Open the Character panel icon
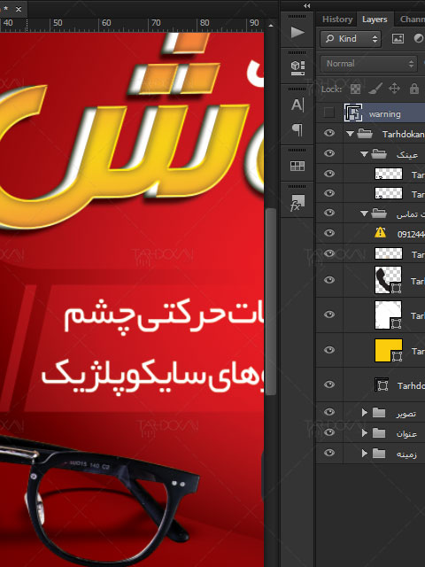Screen dimensions: 425x567 [x=297, y=105]
